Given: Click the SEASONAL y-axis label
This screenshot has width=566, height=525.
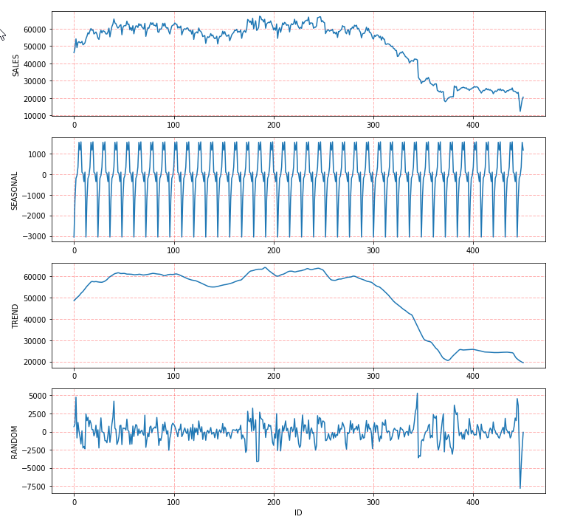Looking at the screenshot, I should 14,191.
